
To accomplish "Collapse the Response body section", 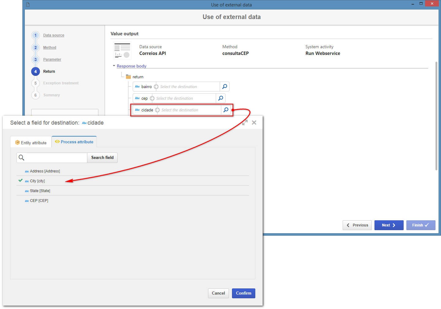I will click(114, 66).
